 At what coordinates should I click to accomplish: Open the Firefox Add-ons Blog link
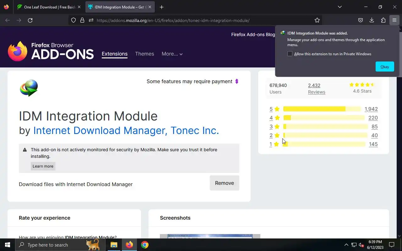pyautogui.click(x=253, y=35)
